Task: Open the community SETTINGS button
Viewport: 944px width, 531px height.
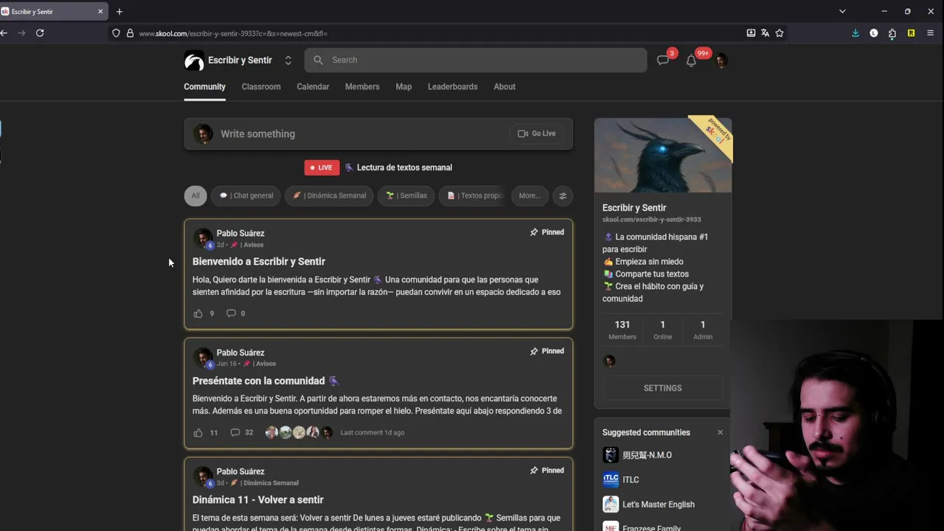Action: pyautogui.click(x=663, y=388)
